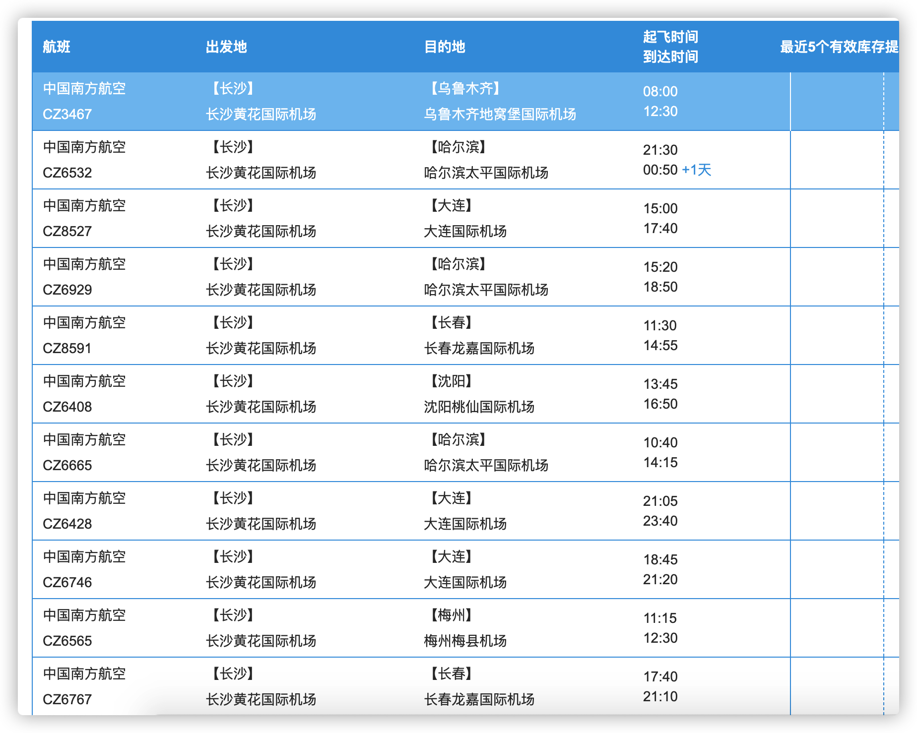
Task: Click 中国南方航空 in the CZ6565 row
Action: (x=84, y=615)
